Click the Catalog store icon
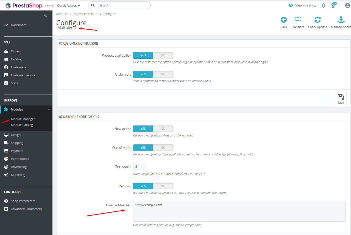This screenshot has width=351, height=235. 6,59
